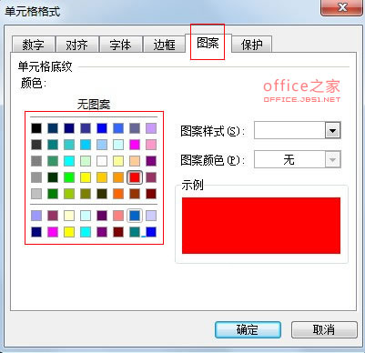Select the royal blue swatch beside blue-gray

point(118,128)
